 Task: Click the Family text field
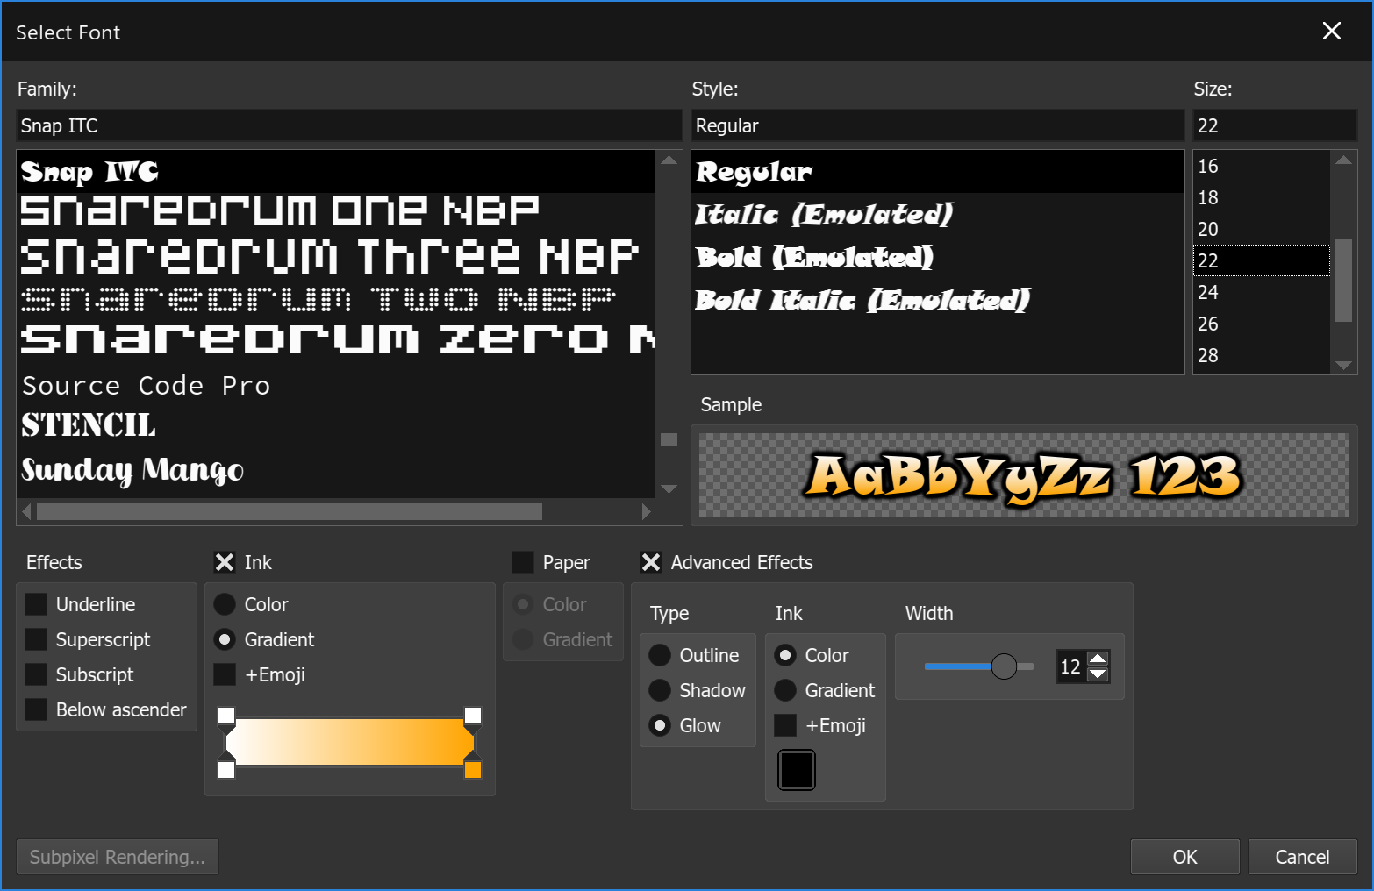coord(349,125)
